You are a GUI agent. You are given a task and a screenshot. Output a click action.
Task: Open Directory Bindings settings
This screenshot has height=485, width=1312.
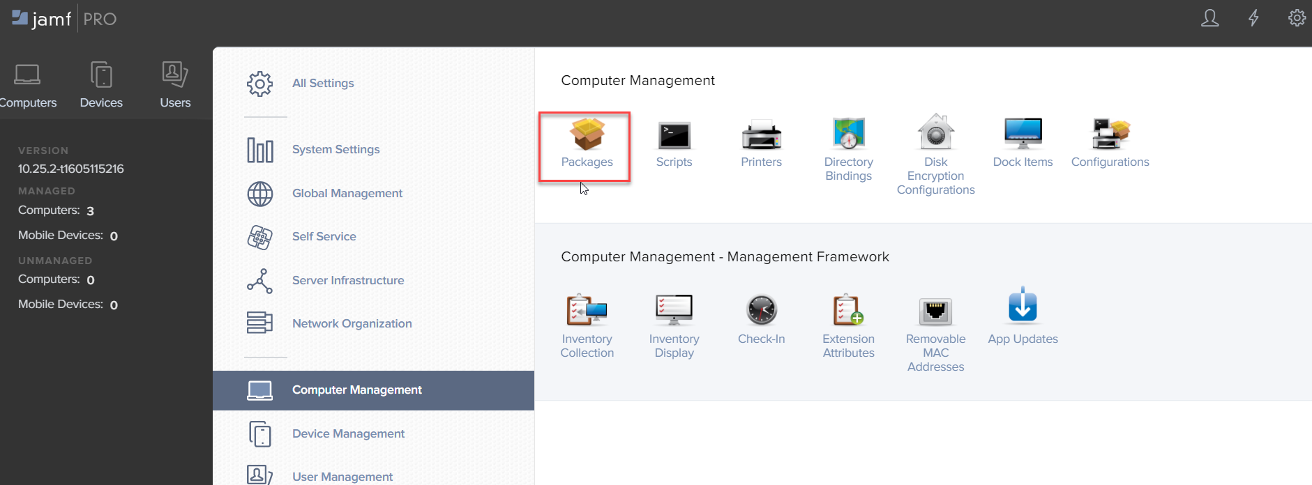tap(848, 134)
